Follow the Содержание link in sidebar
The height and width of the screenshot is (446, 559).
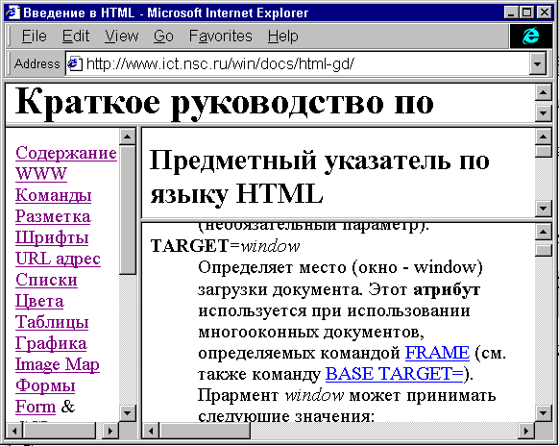(66, 153)
